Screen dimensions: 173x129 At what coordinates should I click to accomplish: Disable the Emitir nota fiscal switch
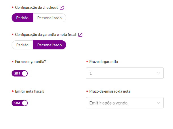pyautogui.click(x=20, y=103)
